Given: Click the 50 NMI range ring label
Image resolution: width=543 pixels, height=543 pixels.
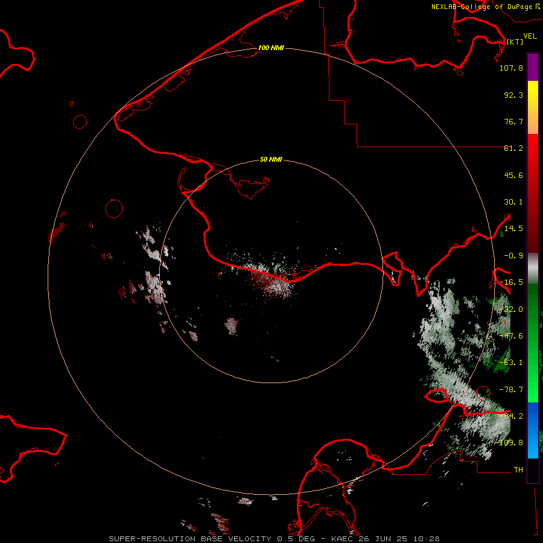Looking at the screenshot, I should (271, 160).
